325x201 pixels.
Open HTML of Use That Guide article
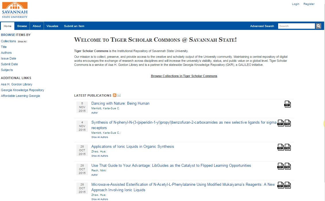click(x=287, y=166)
